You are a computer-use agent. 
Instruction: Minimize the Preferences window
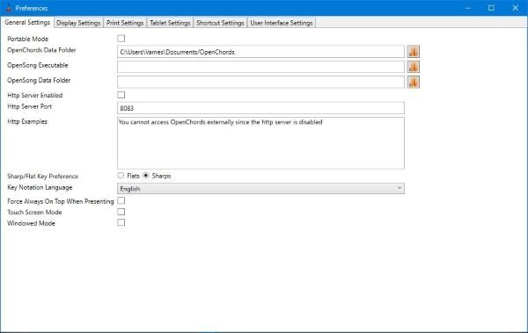(x=468, y=8)
